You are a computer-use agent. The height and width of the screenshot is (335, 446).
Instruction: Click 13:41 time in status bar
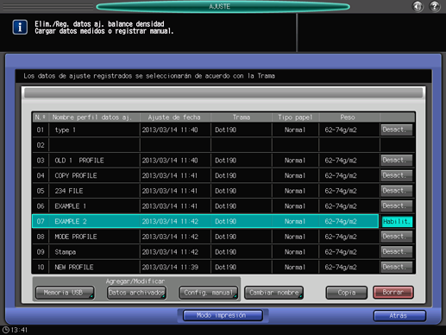click(19, 330)
